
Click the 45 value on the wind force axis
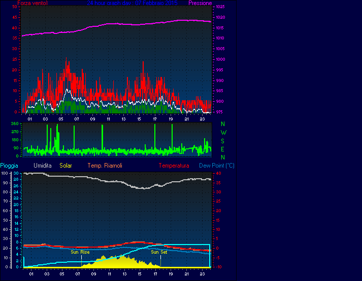point(15,17)
